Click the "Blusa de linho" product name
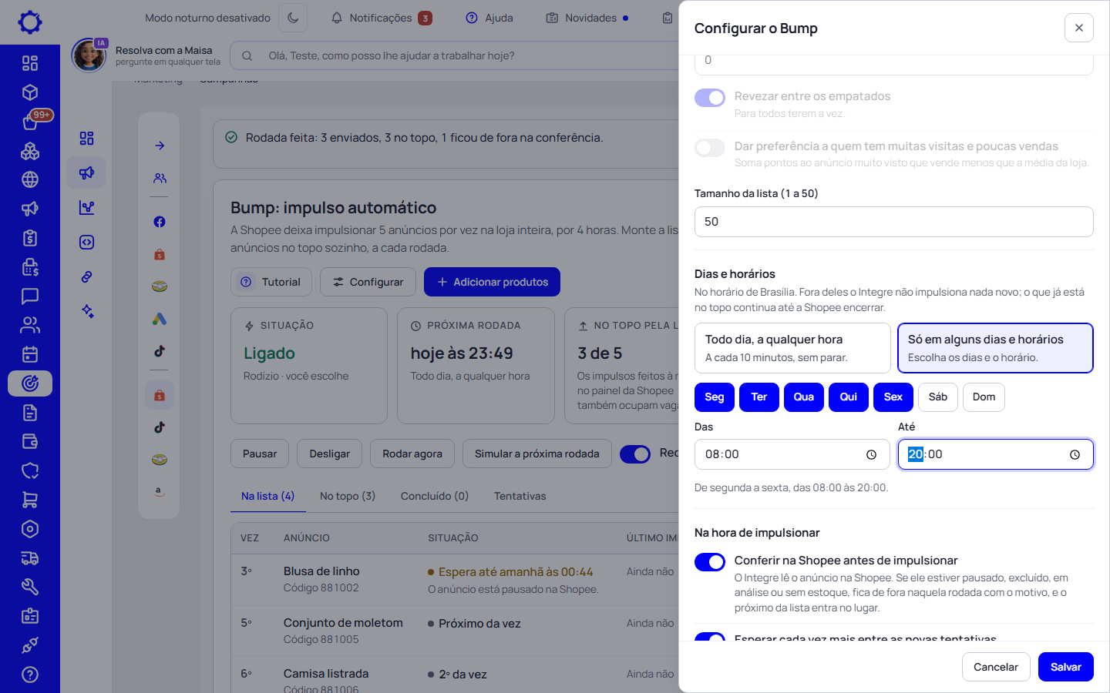This screenshot has height=693, width=1110. coord(321,571)
